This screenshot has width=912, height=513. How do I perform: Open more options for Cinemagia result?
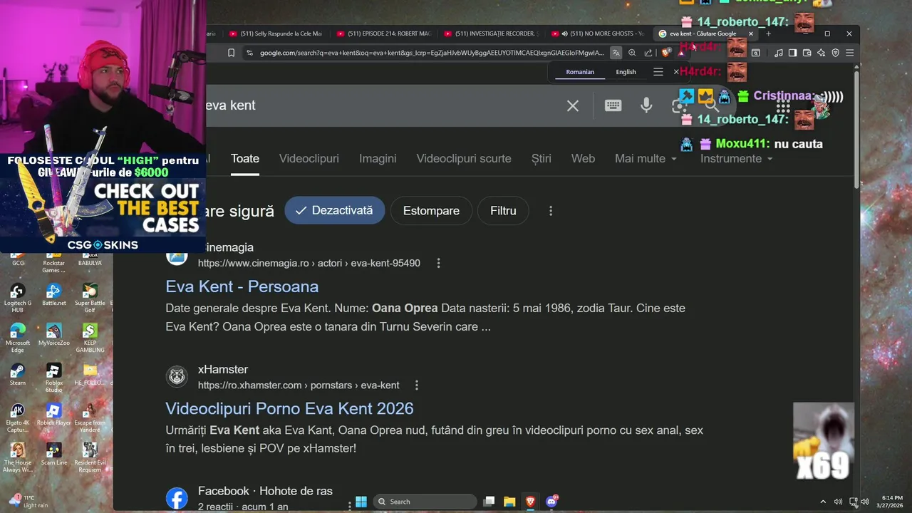pos(438,263)
